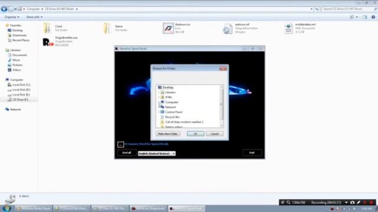
Task: Expand Control Panel node in the folder tree
Action: 159,112
